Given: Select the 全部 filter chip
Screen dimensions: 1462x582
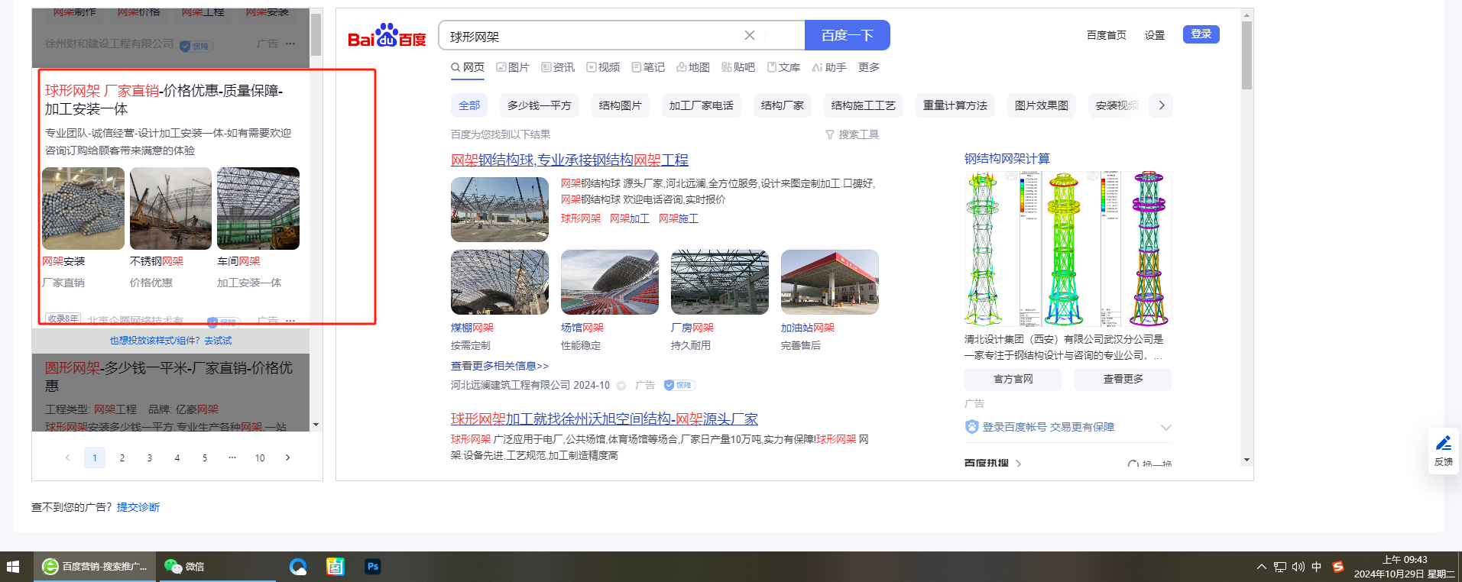Looking at the screenshot, I should tap(469, 105).
